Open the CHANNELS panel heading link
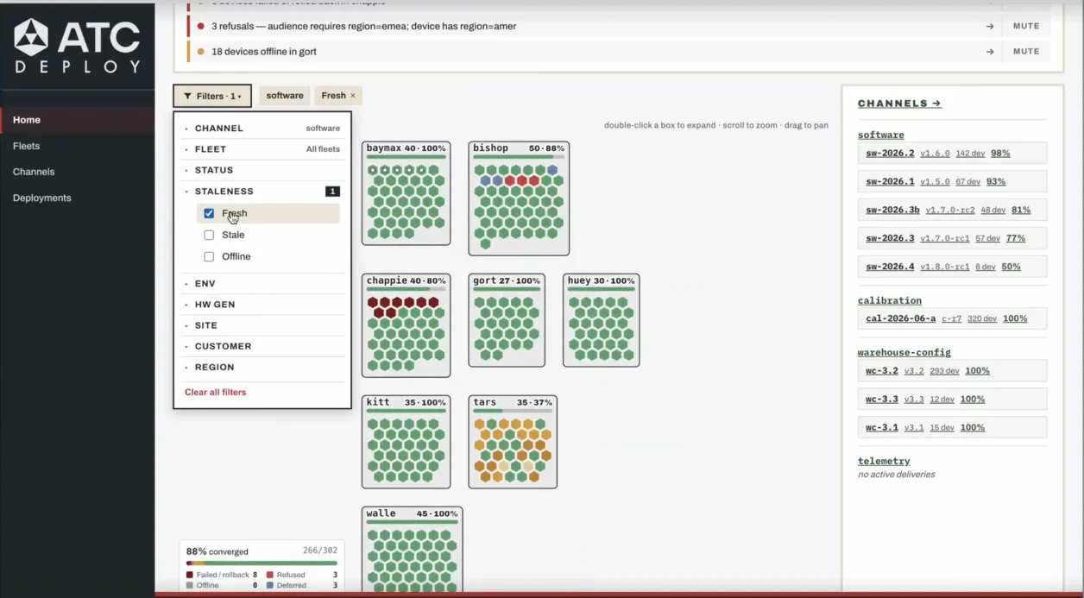 coord(899,104)
